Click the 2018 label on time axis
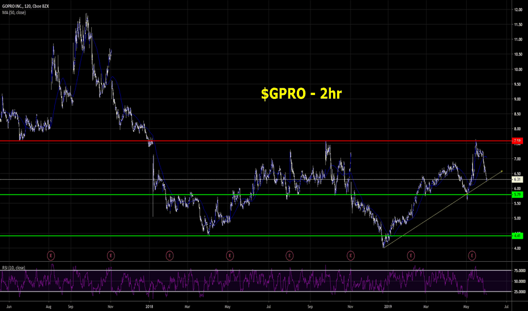 coord(149,306)
